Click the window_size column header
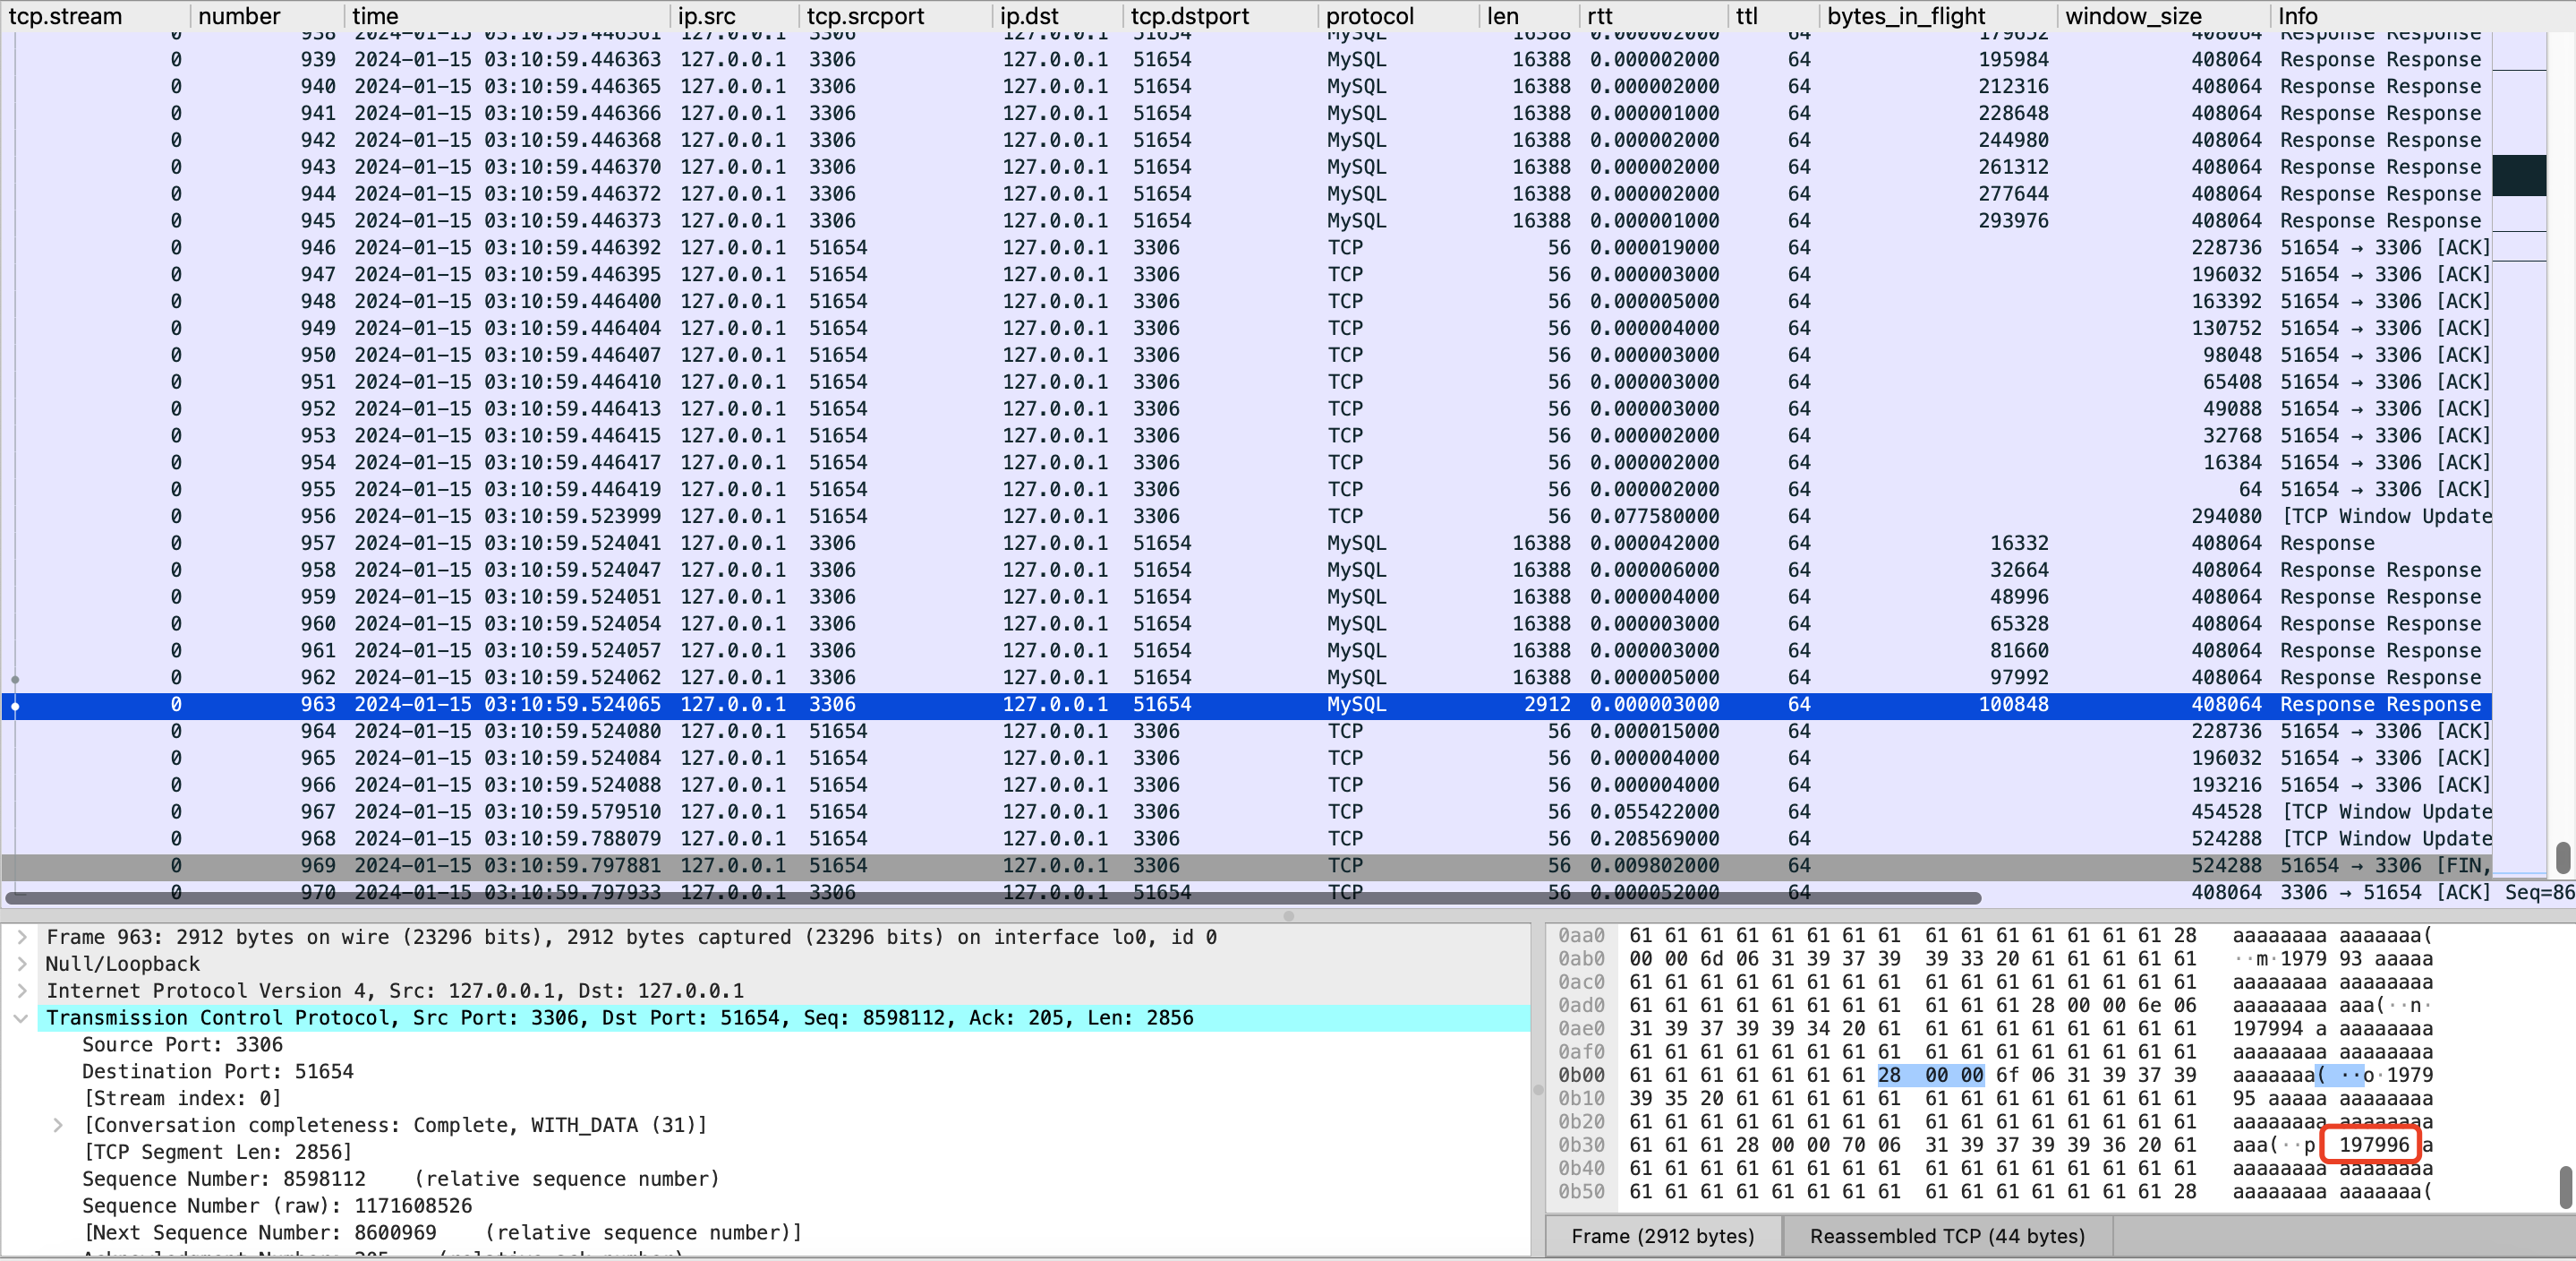The image size is (2576, 1261). click(x=2133, y=16)
